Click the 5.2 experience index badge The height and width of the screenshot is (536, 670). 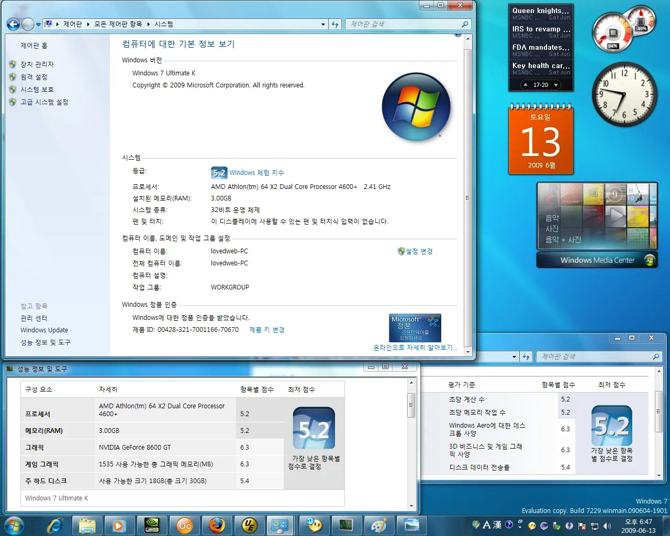[219, 173]
